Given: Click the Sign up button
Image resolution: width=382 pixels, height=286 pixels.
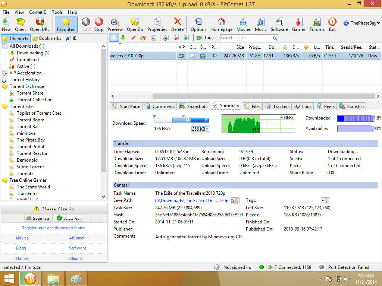Looking at the screenshot, I should (69, 218).
